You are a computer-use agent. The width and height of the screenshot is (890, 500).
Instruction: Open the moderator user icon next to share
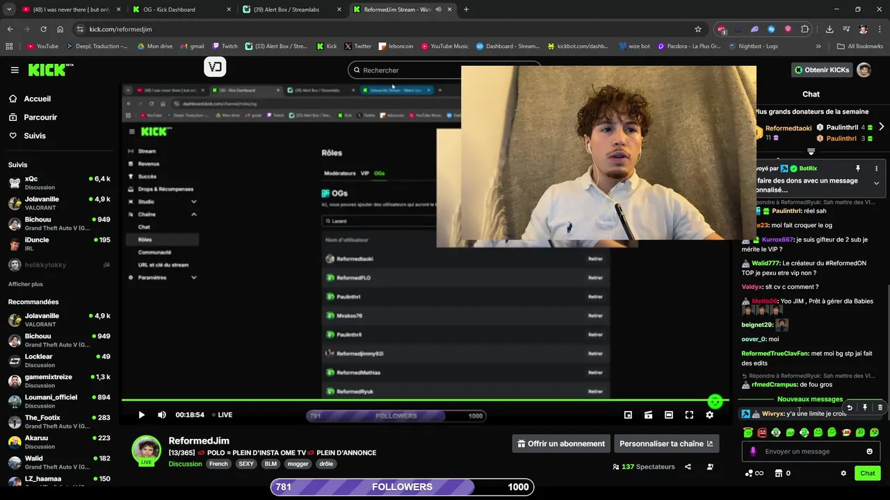point(710,467)
